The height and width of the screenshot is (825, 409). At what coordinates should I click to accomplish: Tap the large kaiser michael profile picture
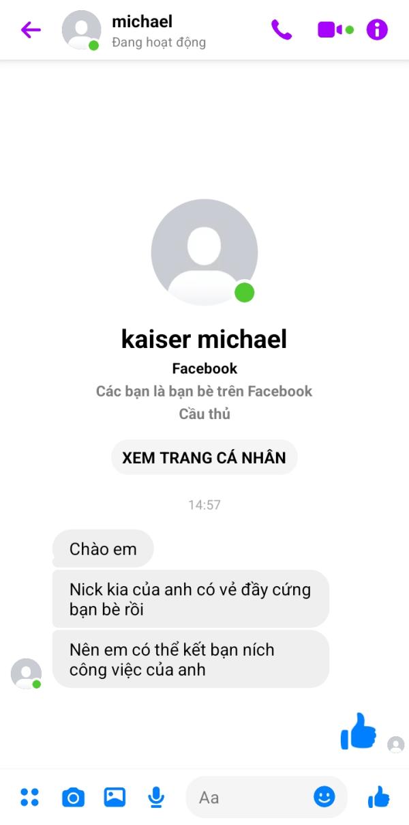click(204, 252)
